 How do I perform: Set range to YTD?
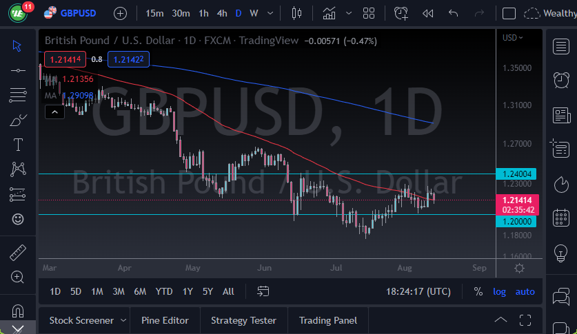click(x=164, y=291)
